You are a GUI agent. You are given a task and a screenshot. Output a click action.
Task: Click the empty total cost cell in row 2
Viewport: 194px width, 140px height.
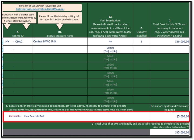tap(170, 50)
